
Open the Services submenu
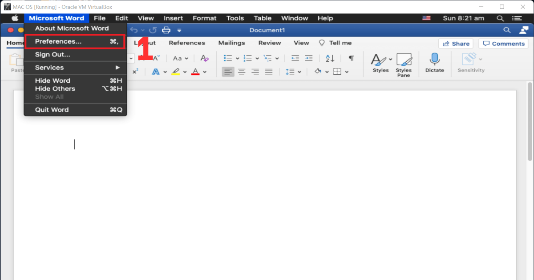pos(75,68)
